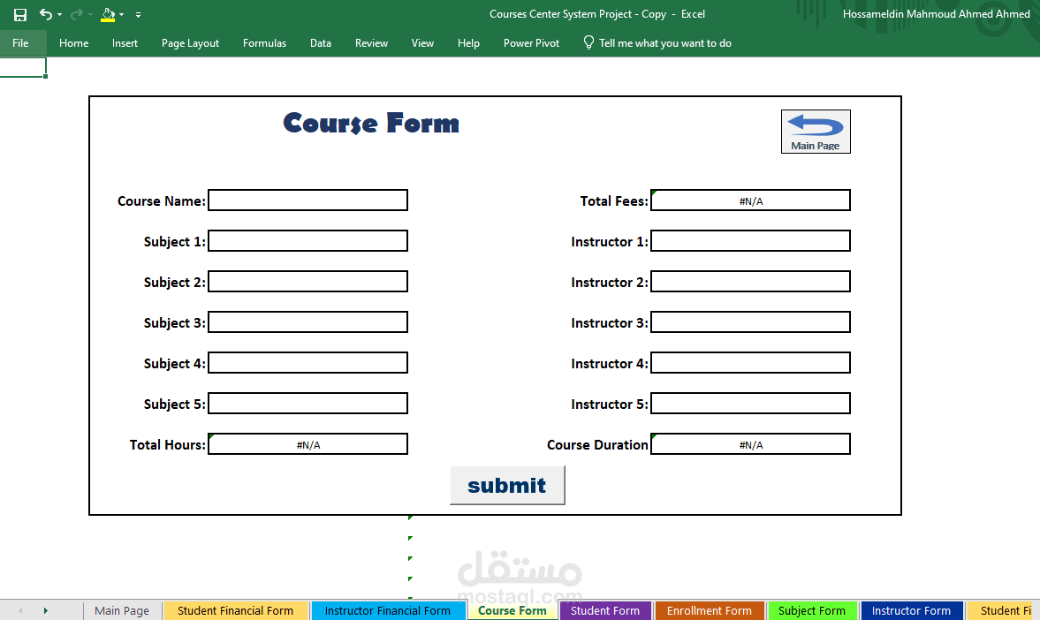Click the Undo arrow icon

[45, 14]
